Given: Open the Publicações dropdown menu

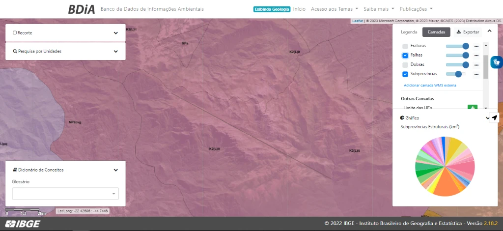Looking at the screenshot, I should pyautogui.click(x=416, y=9).
